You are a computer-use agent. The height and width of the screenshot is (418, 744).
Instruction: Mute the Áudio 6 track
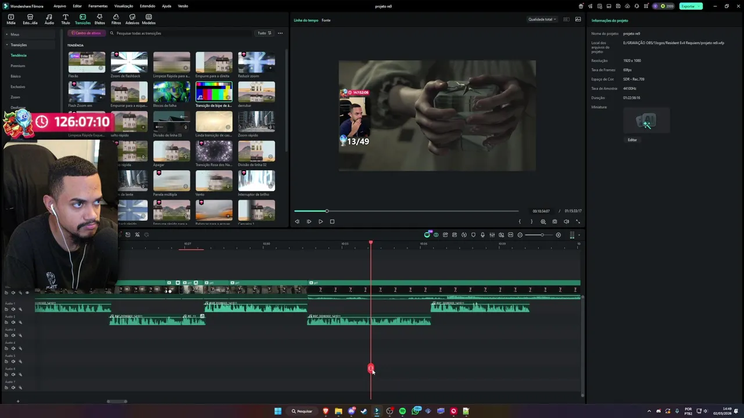13,374
